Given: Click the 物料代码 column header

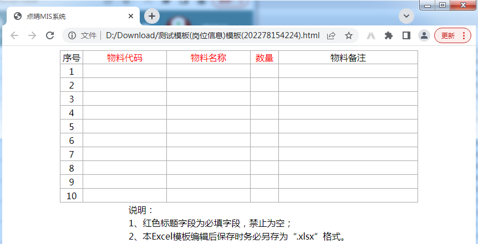Looking at the screenshot, I should click(125, 58).
